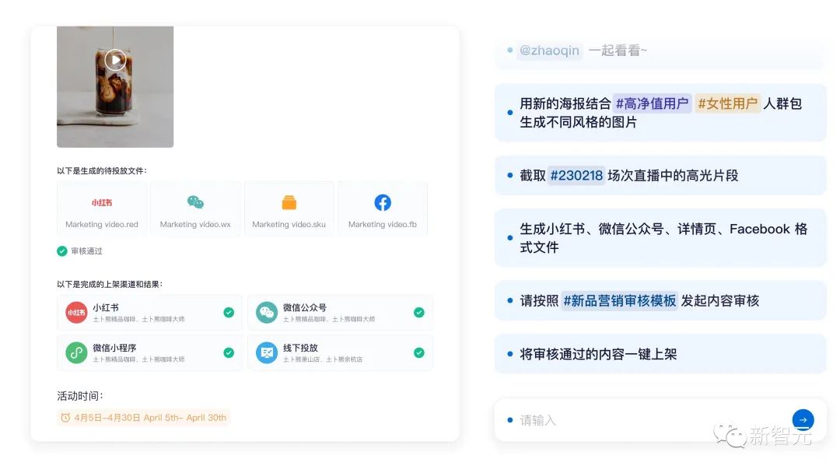
Task: Click the blue send arrow button
Action: (x=803, y=420)
